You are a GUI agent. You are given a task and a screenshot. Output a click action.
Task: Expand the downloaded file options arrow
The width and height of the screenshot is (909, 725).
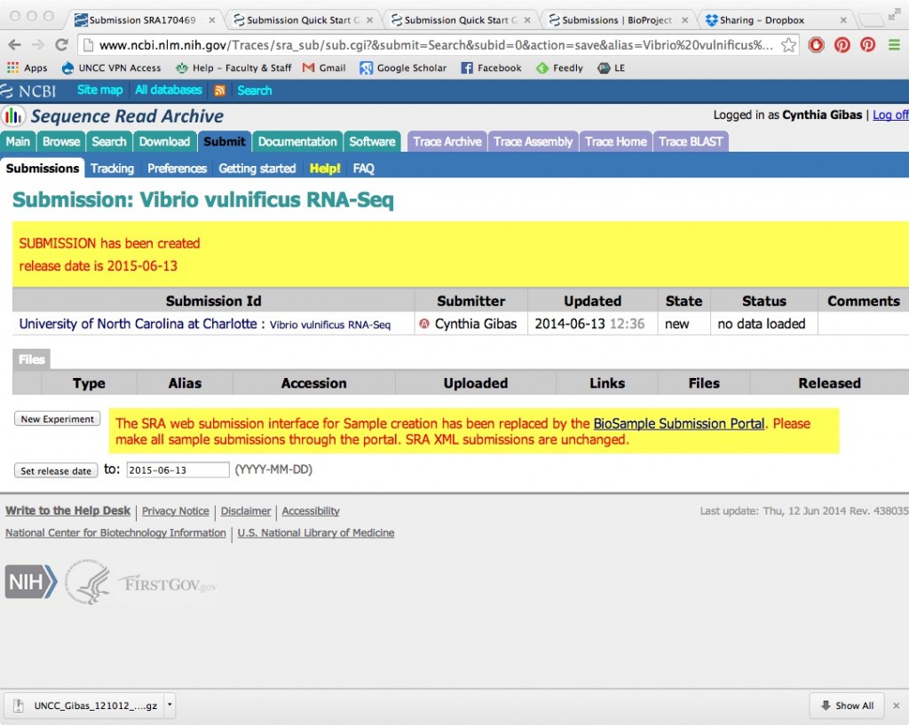click(170, 705)
